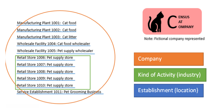Click the orange Company legend box

169,59
